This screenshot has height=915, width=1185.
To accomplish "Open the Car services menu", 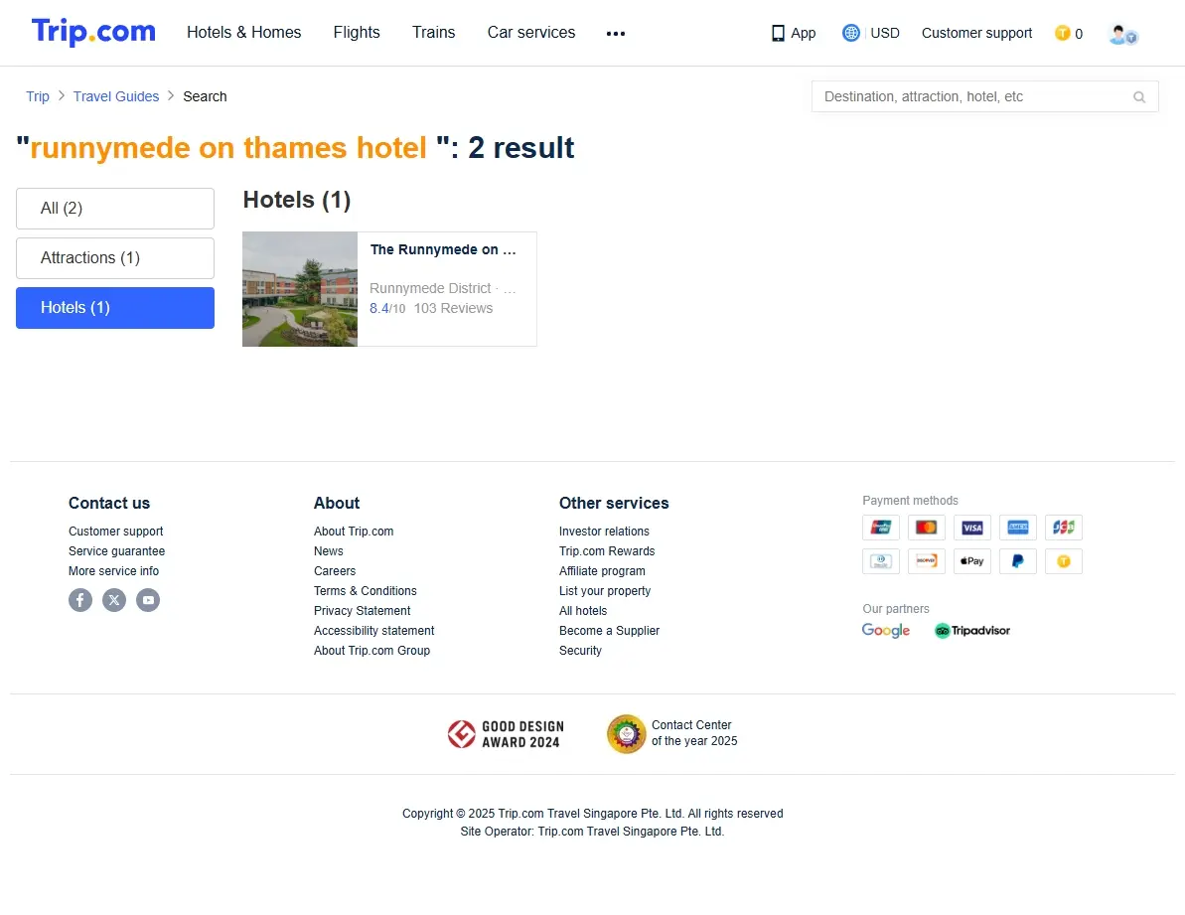I will click(x=531, y=33).
